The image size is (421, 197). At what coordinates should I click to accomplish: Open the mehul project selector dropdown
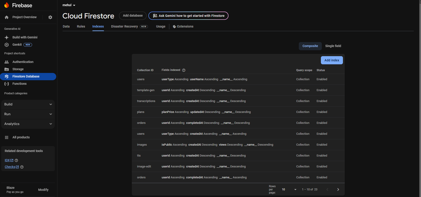[69, 5]
